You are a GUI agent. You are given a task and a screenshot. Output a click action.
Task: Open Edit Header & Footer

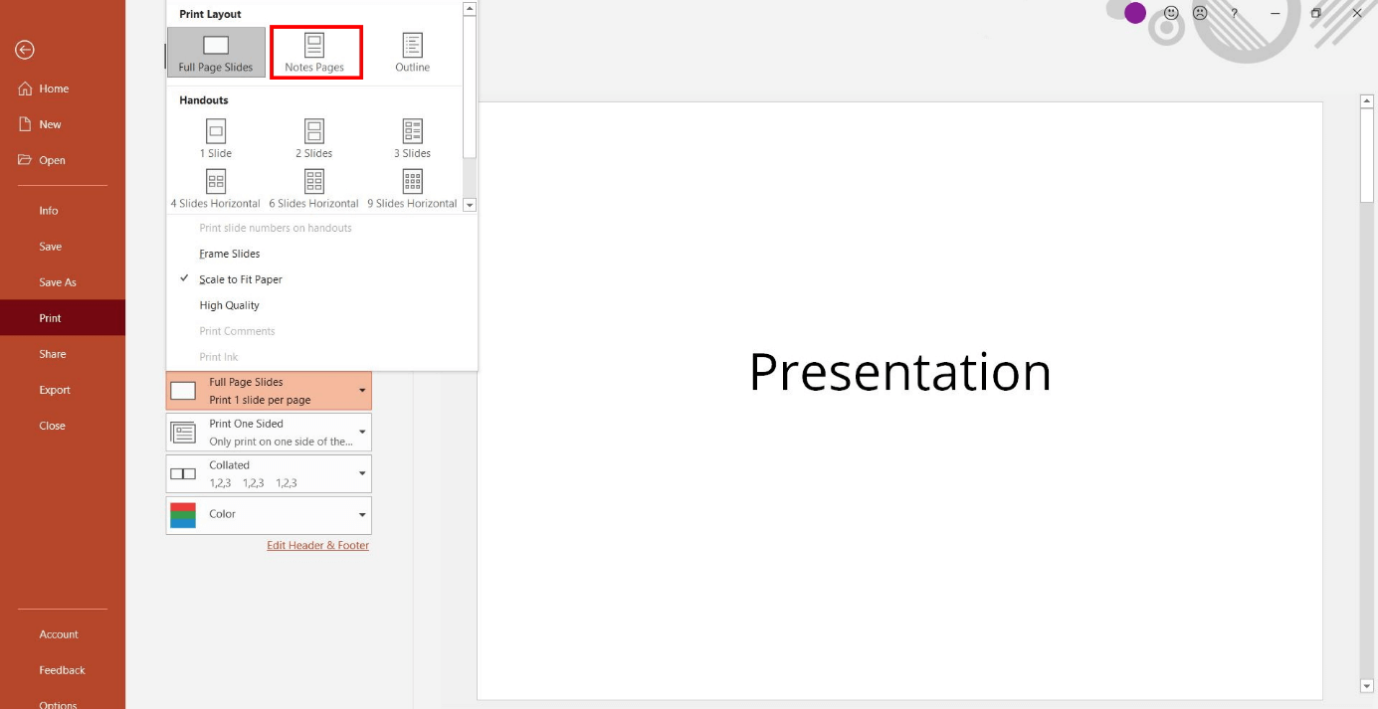point(317,545)
